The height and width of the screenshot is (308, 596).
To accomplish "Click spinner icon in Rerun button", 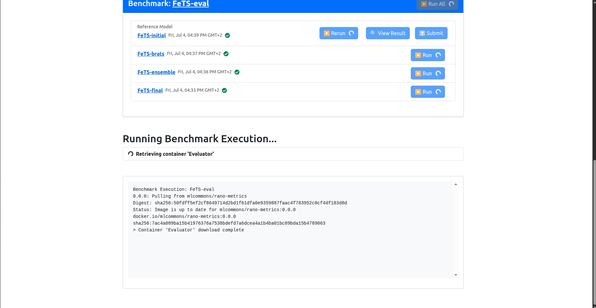I will (x=351, y=33).
